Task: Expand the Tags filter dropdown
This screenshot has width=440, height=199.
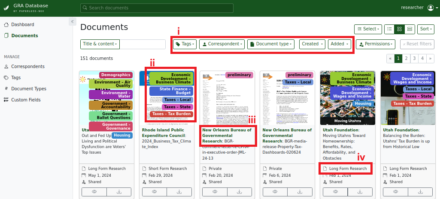Action: [185, 44]
